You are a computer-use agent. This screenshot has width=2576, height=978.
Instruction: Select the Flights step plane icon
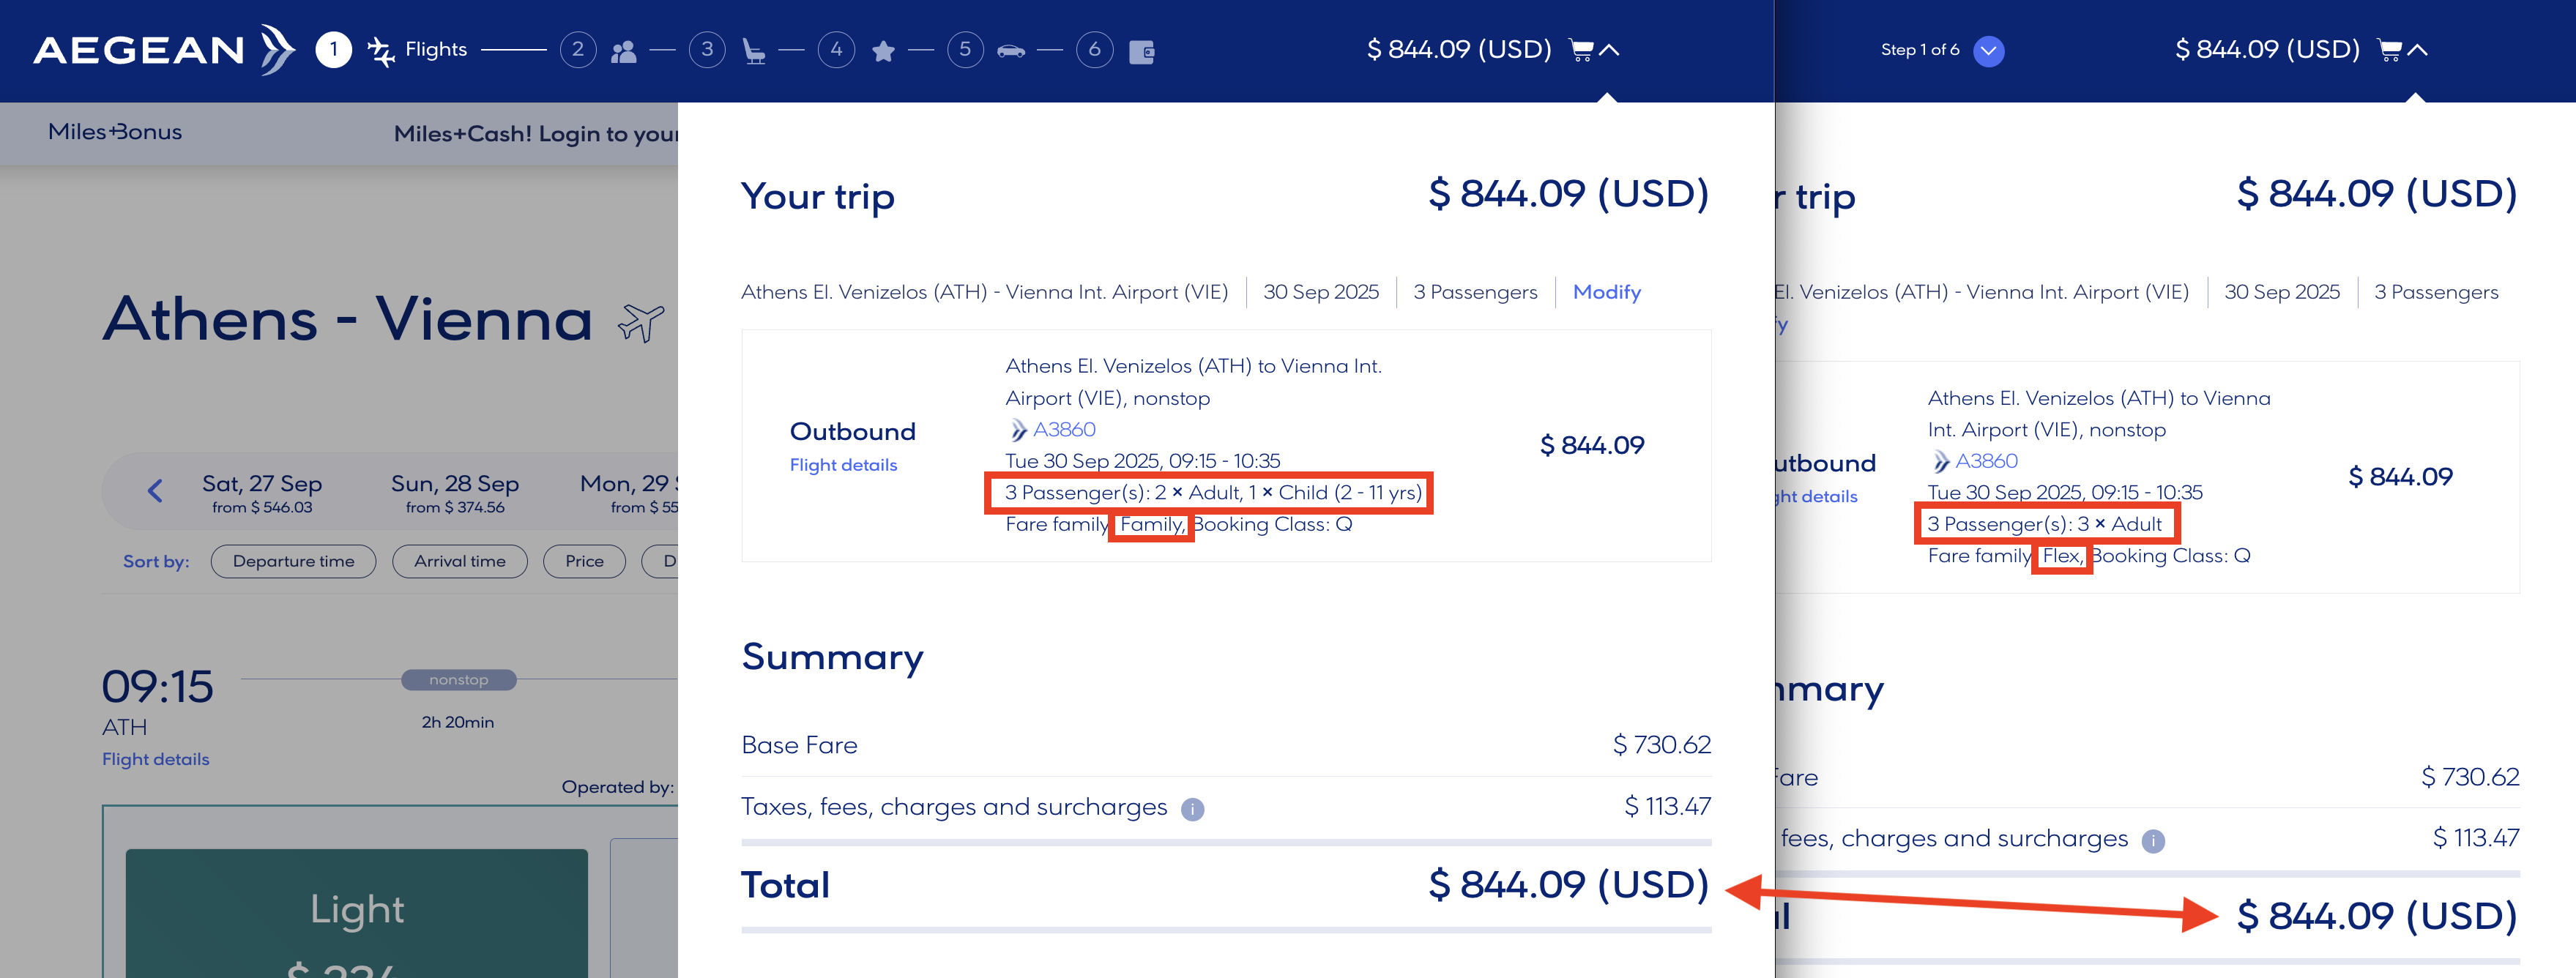pyautogui.click(x=383, y=48)
